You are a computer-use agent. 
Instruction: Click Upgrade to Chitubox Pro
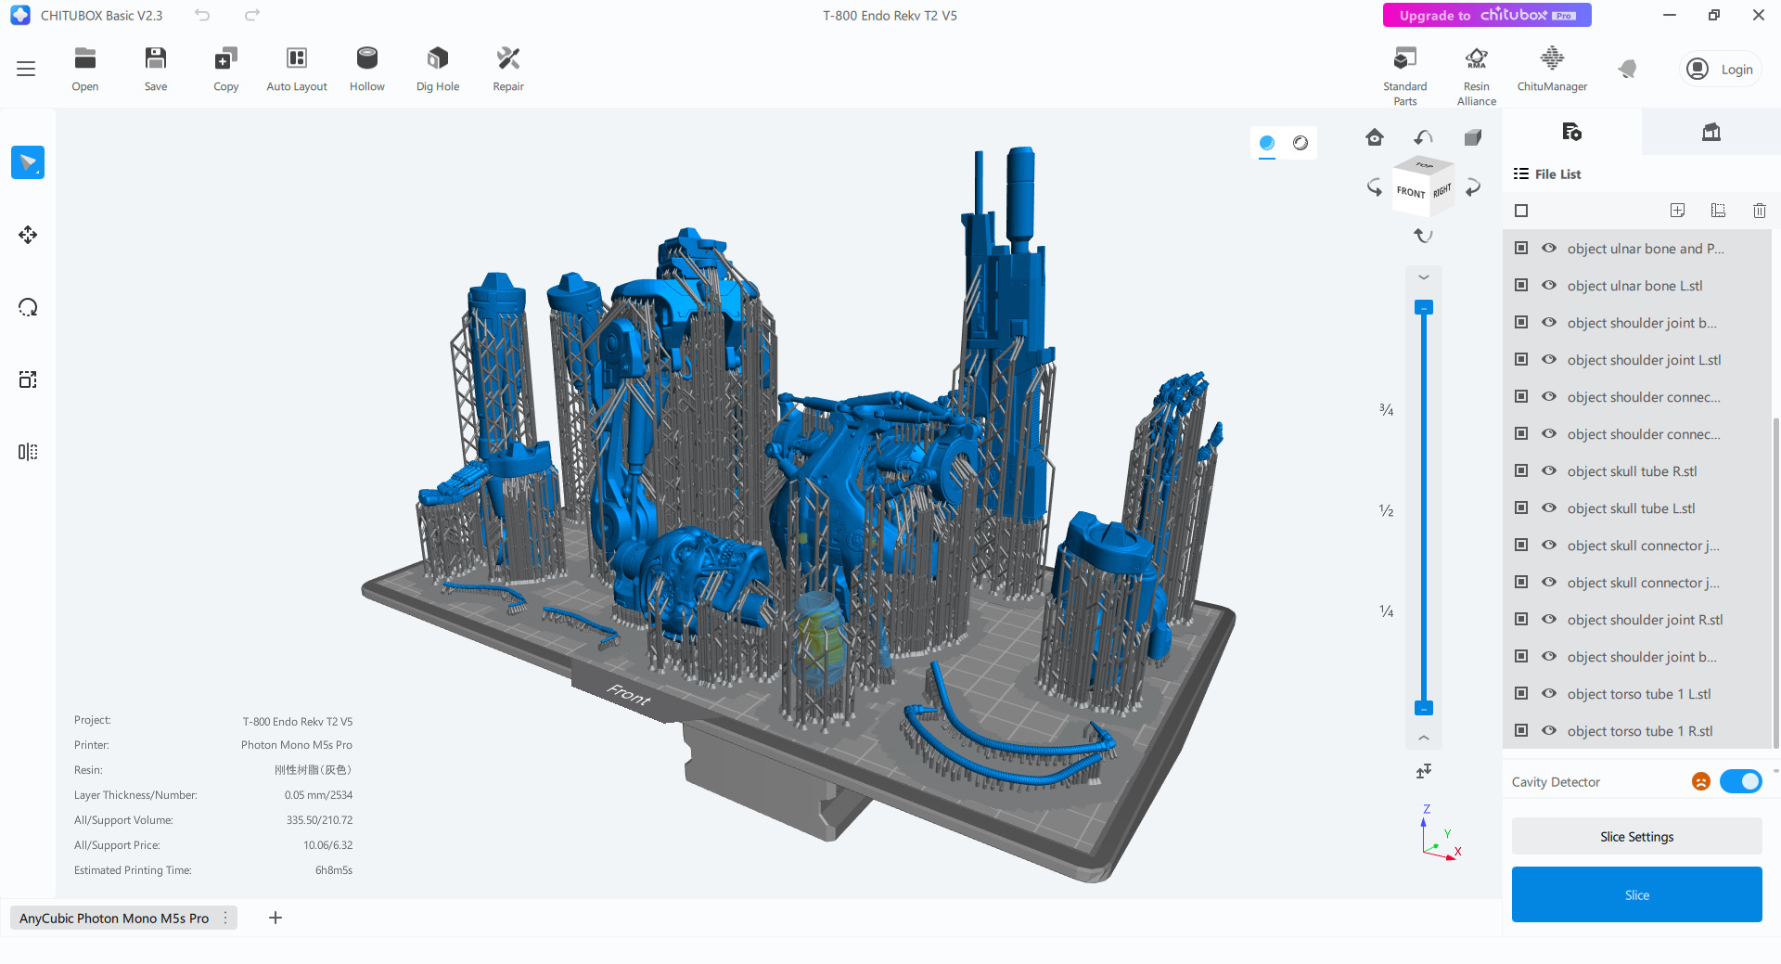1487,15
